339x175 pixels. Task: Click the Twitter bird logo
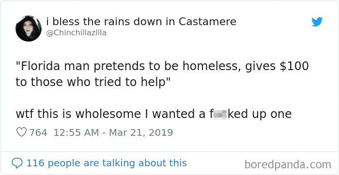317,22
